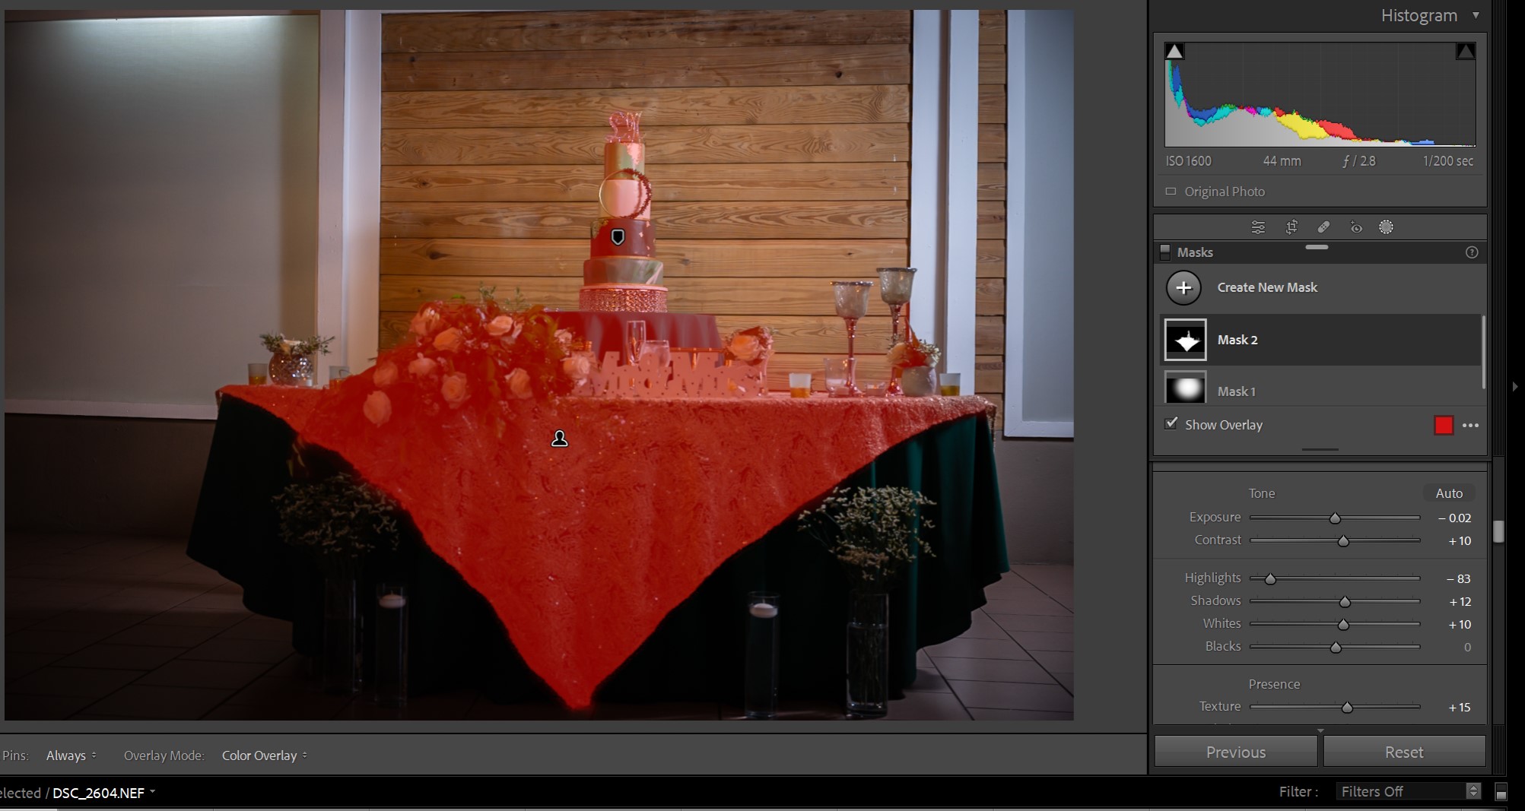Screen dimensions: 1525x811
Task: Click the Auto tone button
Action: [1448, 493]
